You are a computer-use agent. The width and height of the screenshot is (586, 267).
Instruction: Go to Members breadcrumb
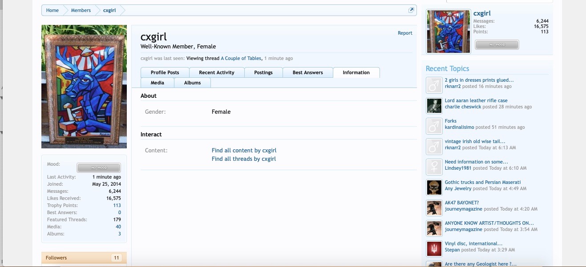pyautogui.click(x=81, y=10)
